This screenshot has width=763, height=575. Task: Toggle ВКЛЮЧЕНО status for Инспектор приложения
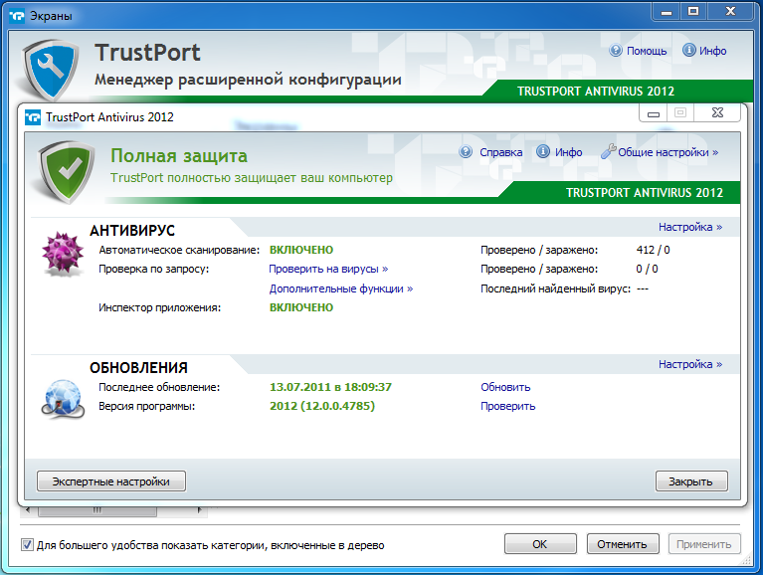click(301, 307)
